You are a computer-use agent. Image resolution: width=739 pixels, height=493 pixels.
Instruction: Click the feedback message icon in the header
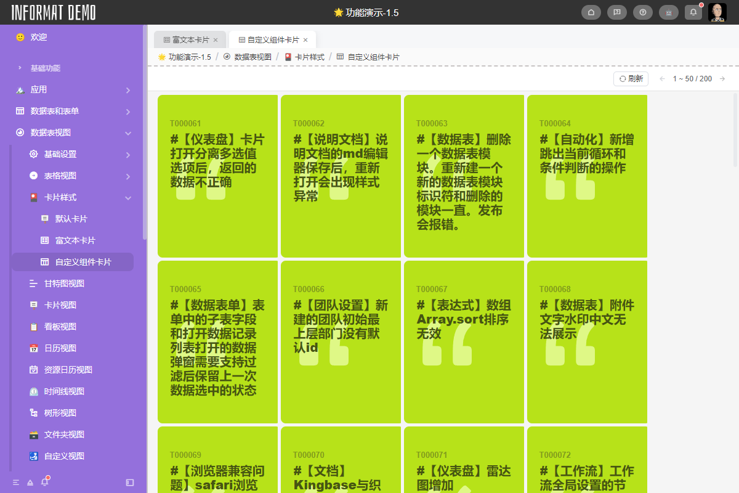pyautogui.click(x=616, y=12)
